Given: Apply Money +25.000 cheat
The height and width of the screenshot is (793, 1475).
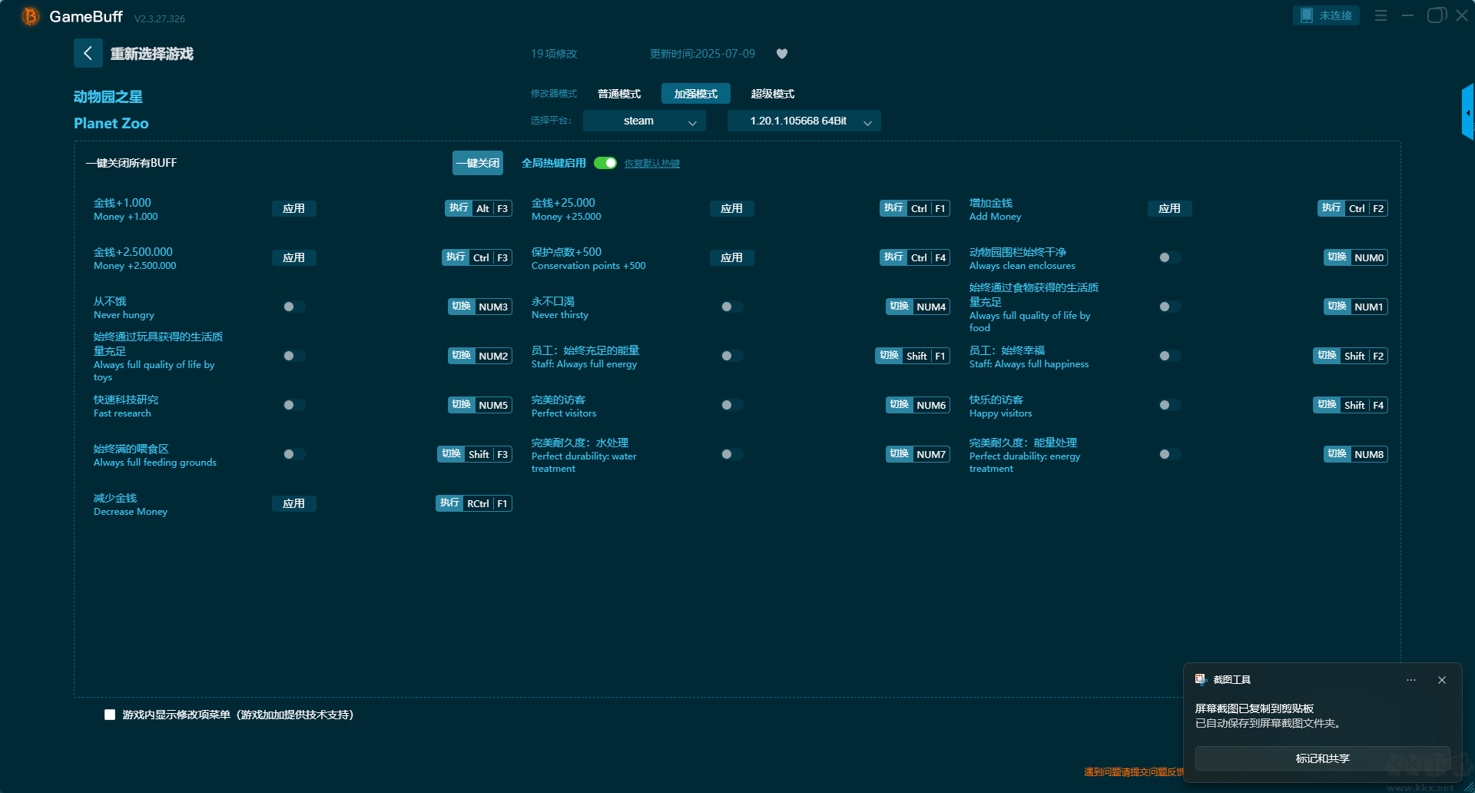Looking at the screenshot, I should (x=731, y=208).
